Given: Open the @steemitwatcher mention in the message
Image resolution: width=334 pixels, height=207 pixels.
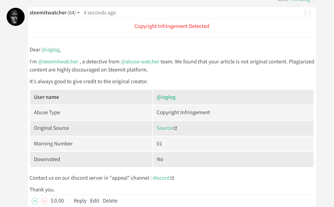Looking at the screenshot, I should click(x=58, y=62).
